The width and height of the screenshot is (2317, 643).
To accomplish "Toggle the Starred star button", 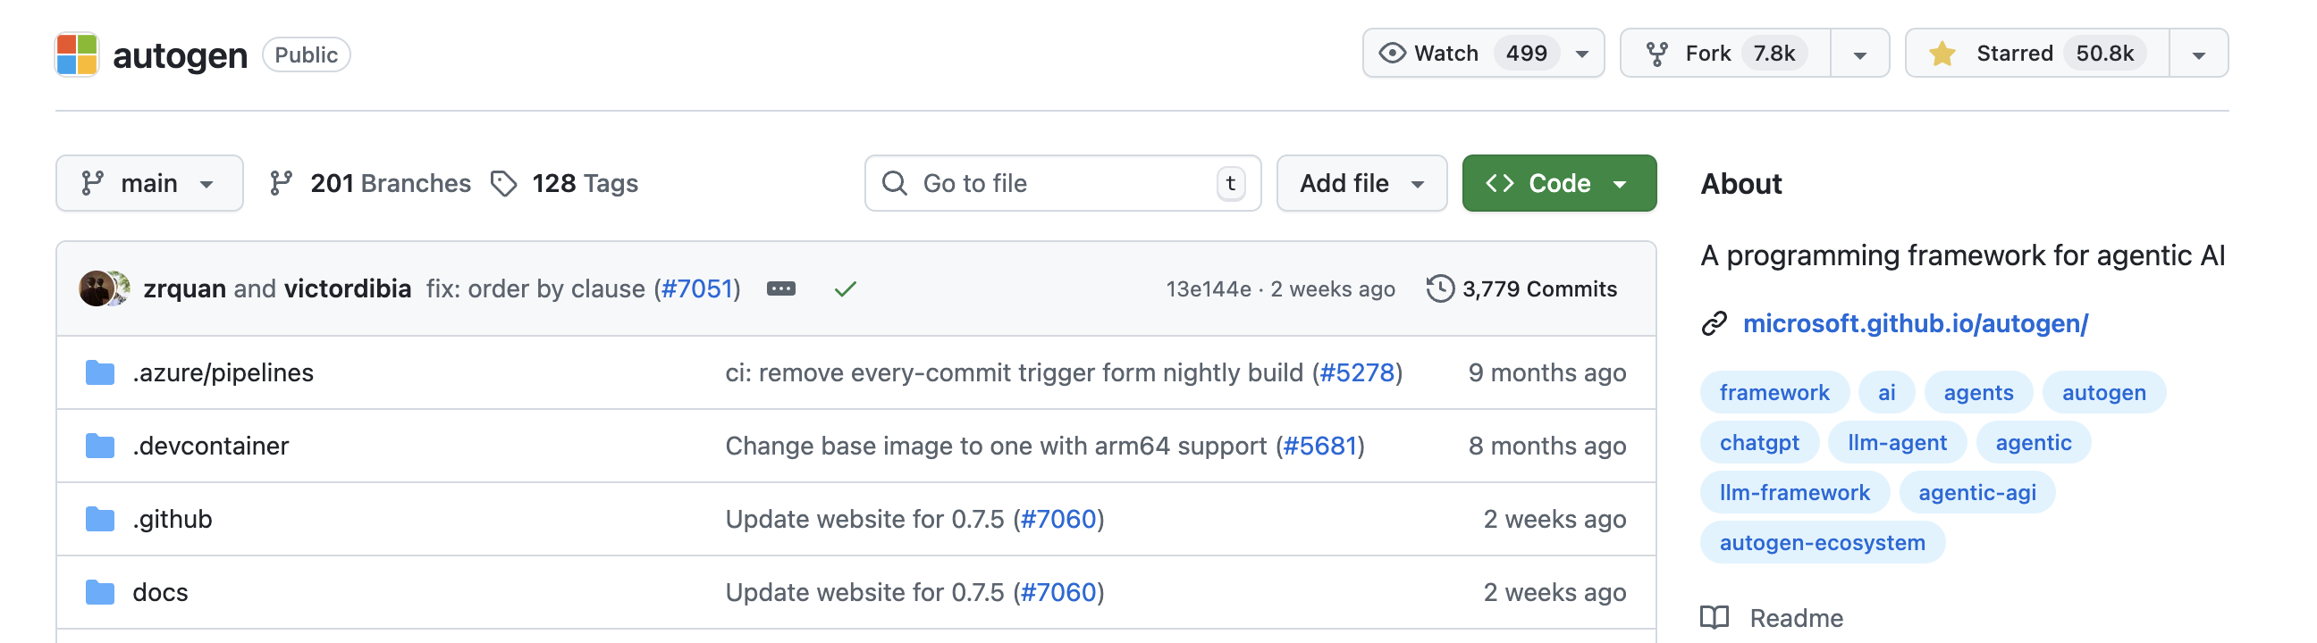I will [x=2037, y=54].
